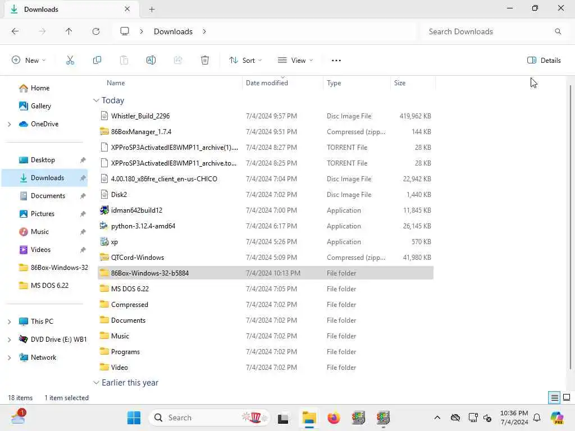Viewport: 575px width, 431px height.
Task: Open Copilot icon in taskbar corner
Action: point(557,418)
